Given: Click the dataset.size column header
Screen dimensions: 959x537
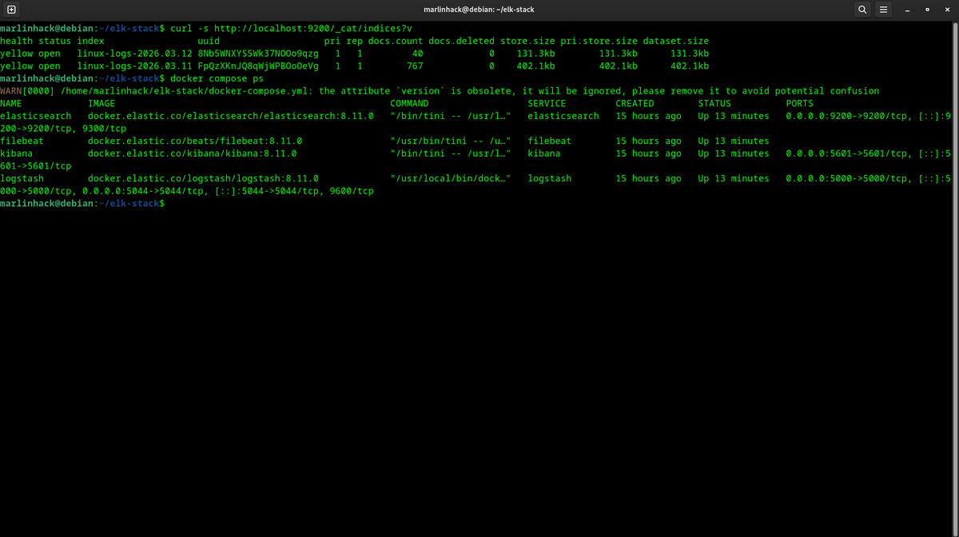Looking at the screenshot, I should click(675, 41).
